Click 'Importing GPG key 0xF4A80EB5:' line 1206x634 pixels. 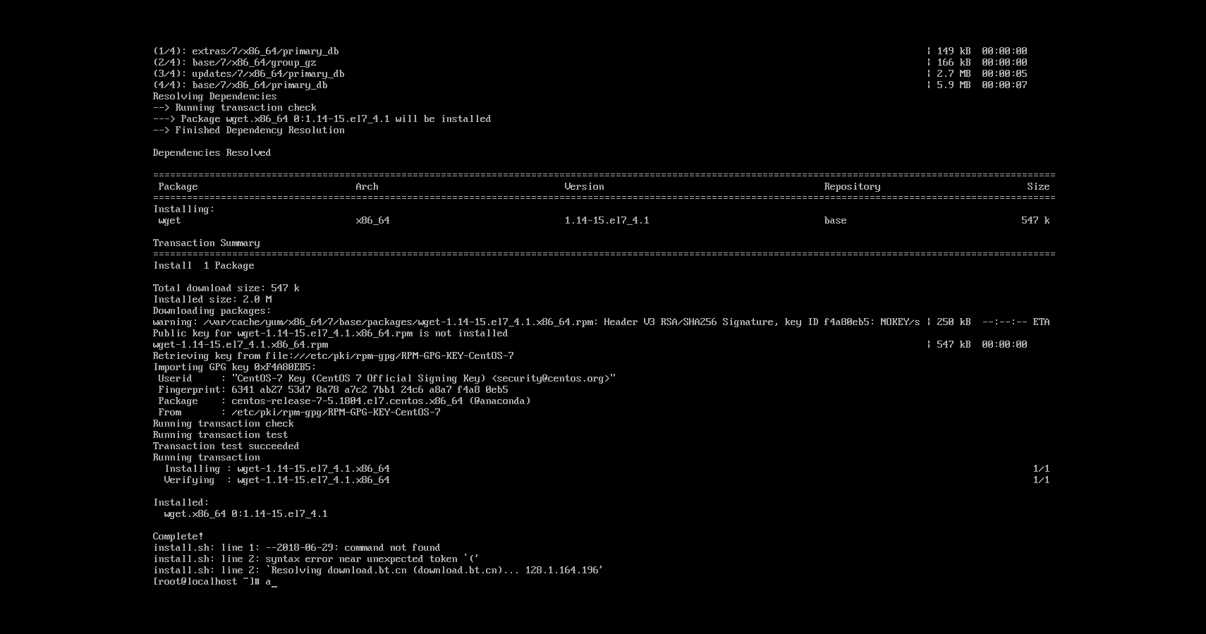[235, 367]
